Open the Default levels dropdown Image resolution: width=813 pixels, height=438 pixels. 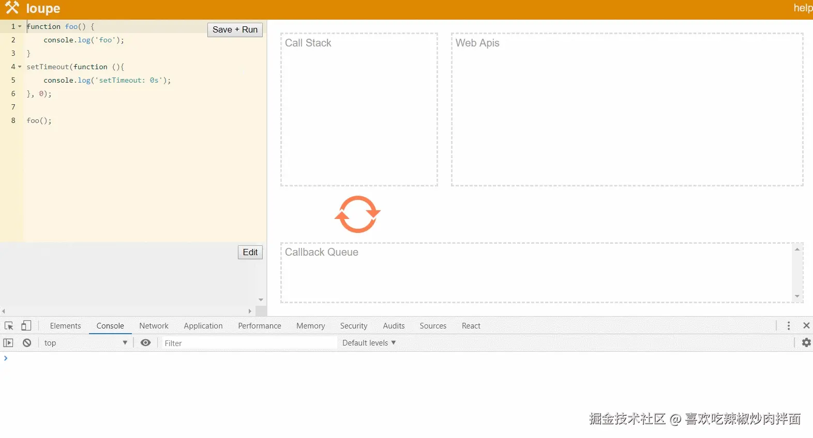point(369,343)
